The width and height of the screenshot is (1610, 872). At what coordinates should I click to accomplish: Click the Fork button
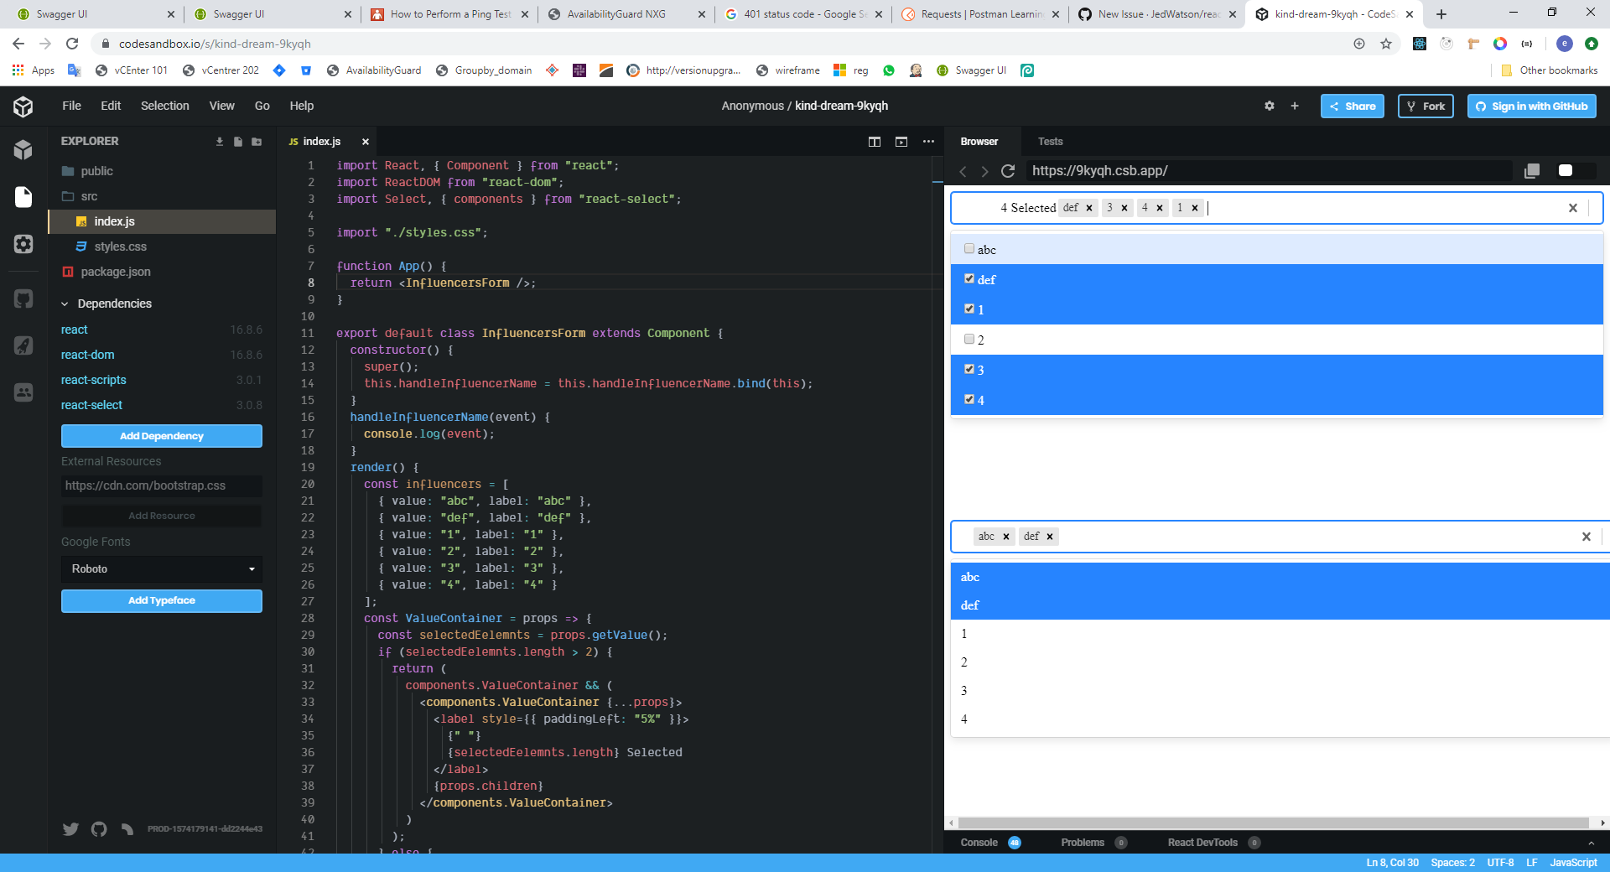[x=1426, y=106]
